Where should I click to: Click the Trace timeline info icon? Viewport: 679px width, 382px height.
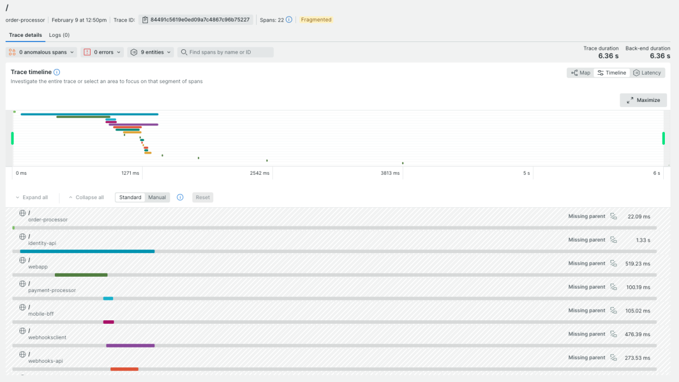(57, 72)
